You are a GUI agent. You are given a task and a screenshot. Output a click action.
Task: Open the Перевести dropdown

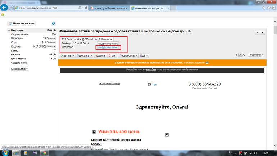pyautogui.click(x=256, y=55)
